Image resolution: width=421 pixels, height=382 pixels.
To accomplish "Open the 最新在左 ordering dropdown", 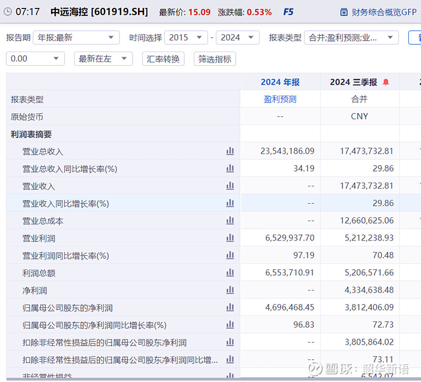I will 103,58.
